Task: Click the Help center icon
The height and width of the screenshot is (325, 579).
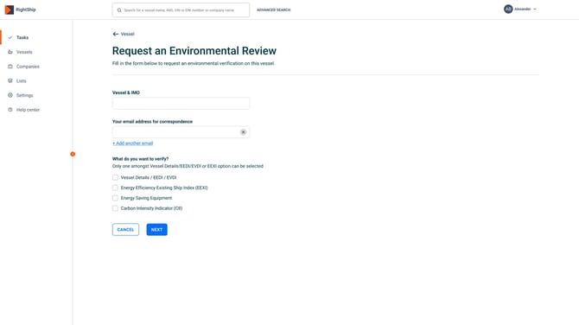Action: [x=10, y=110]
